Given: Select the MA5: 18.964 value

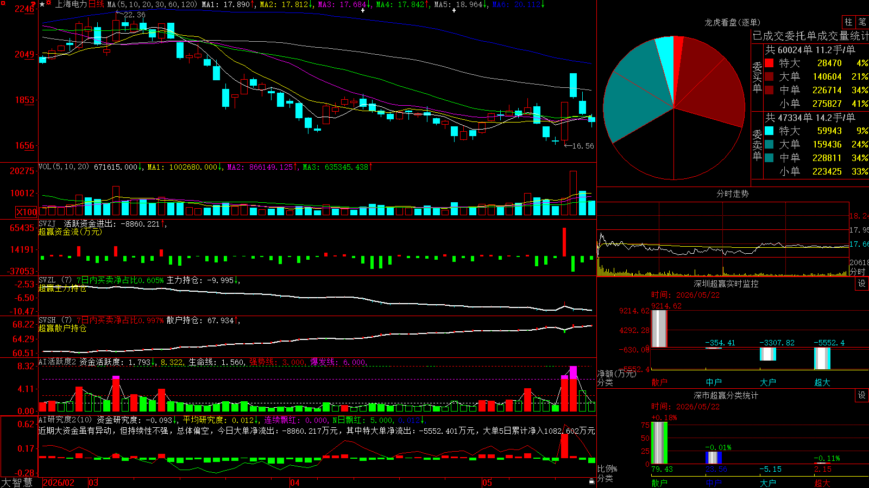Looking at the screenshot, I should click(461, 4).
